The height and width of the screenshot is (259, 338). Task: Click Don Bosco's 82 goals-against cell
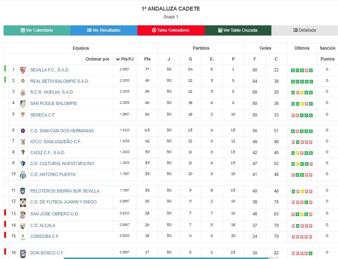click(276, 253)
